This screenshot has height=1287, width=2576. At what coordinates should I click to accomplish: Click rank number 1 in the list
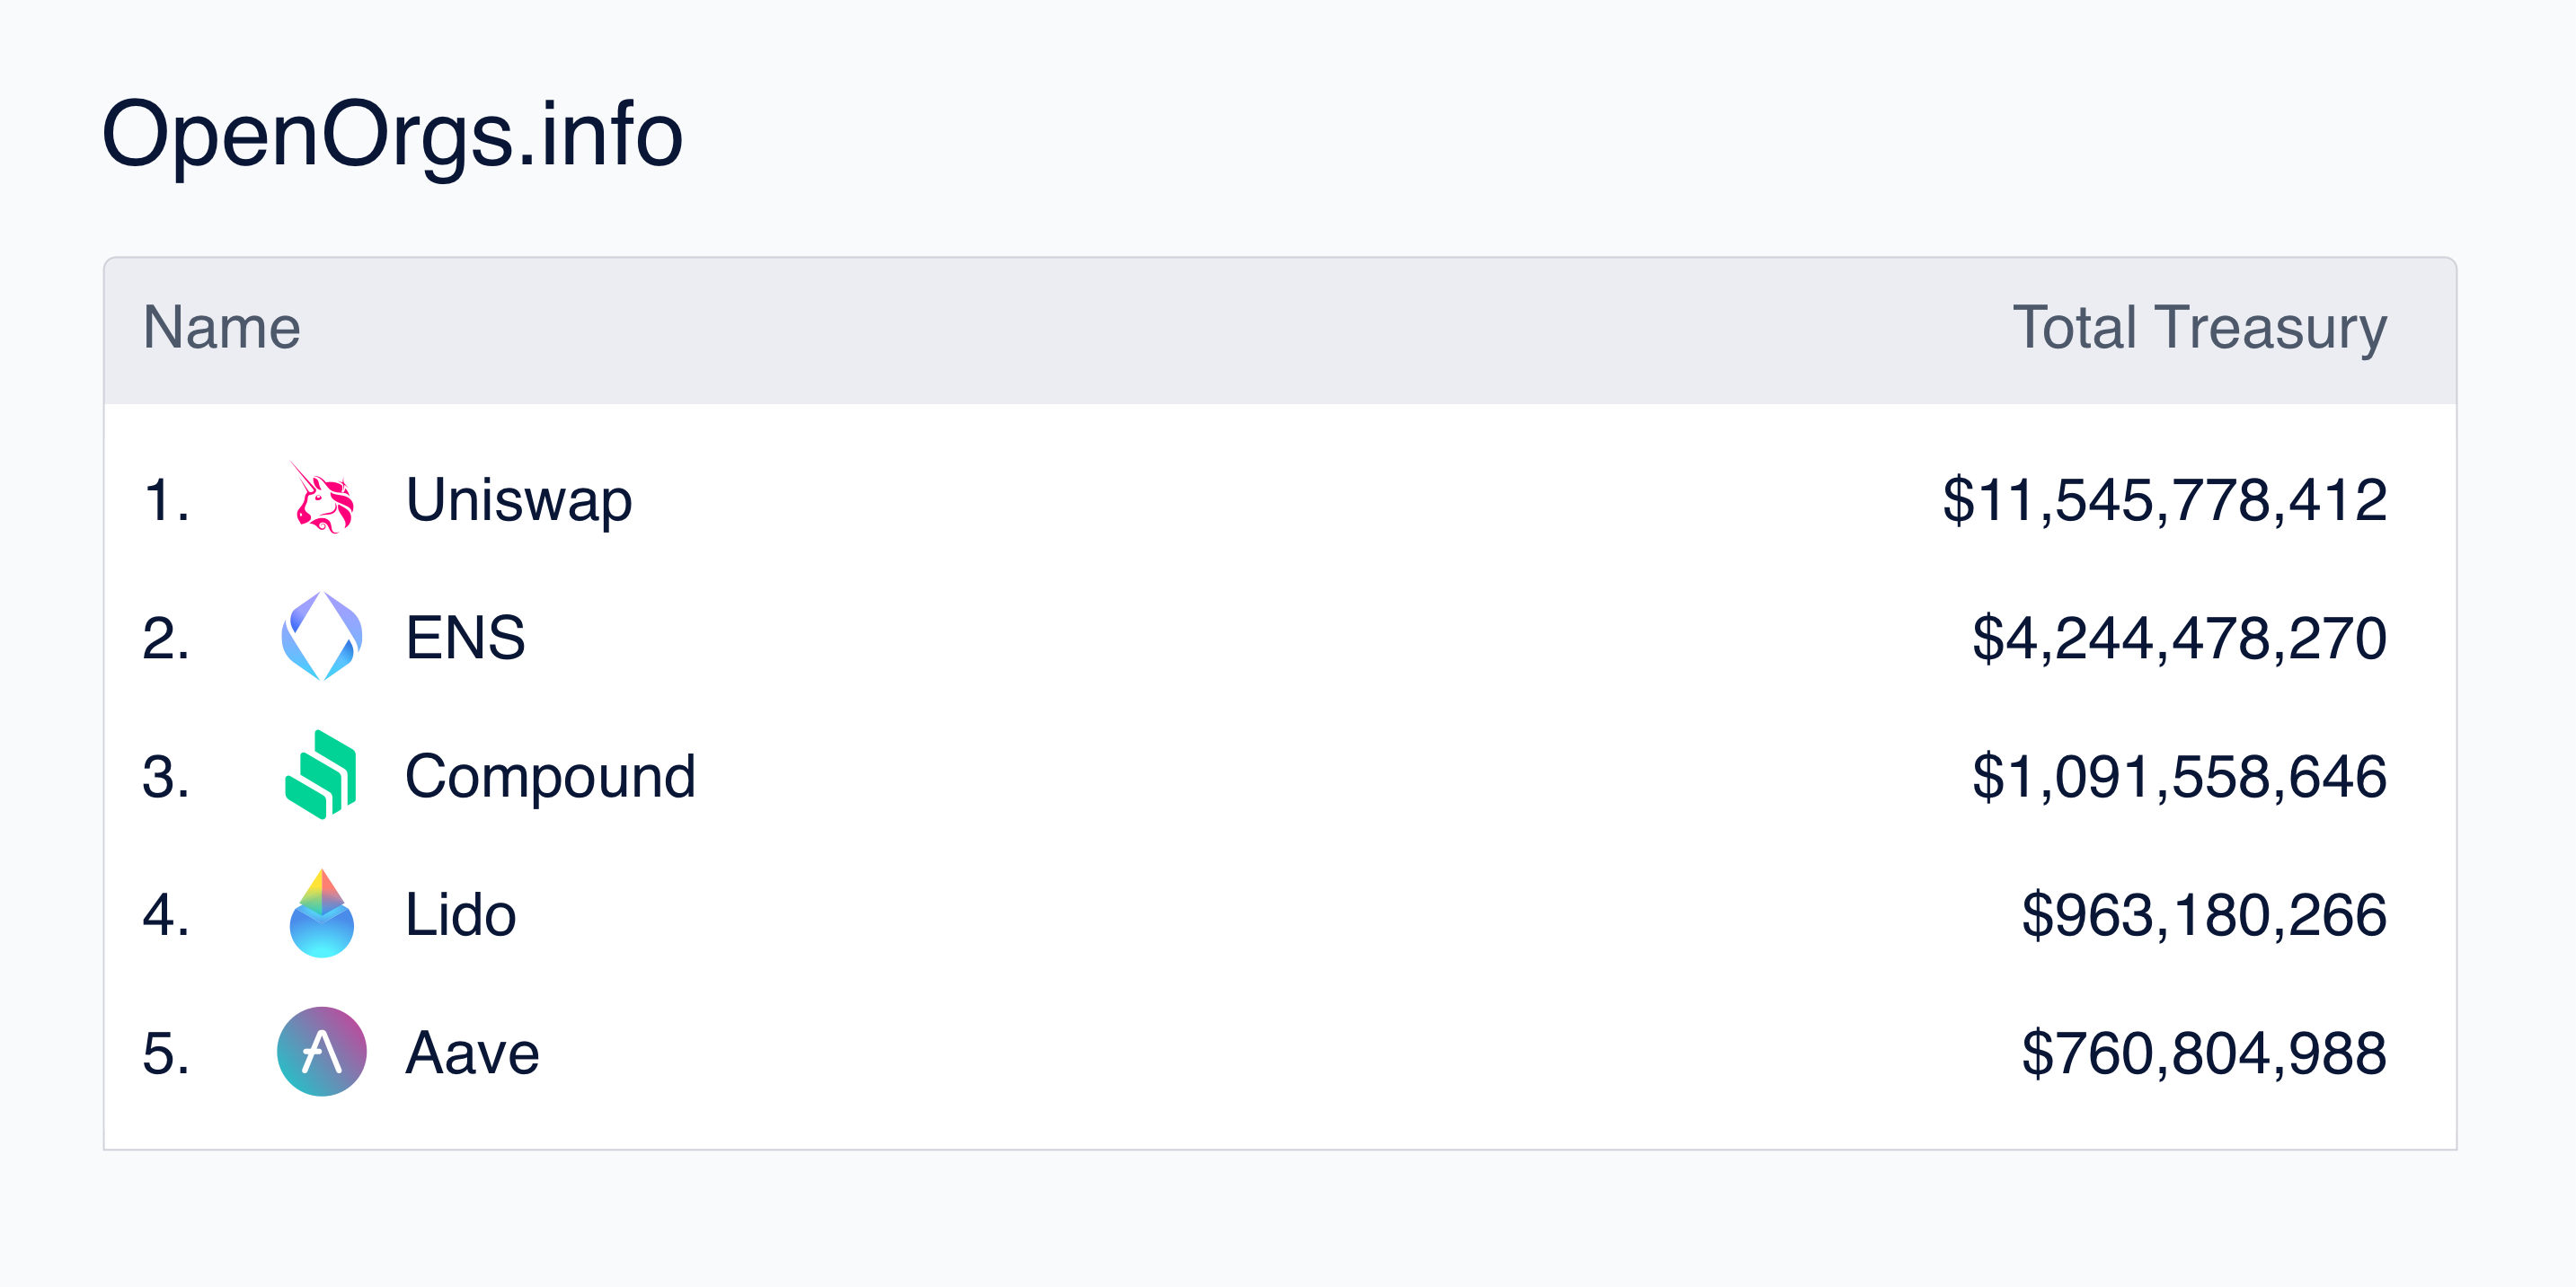click(x=166, y=499)
